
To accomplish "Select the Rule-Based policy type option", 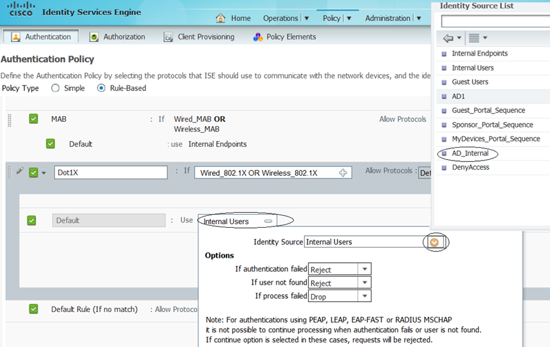I will click(102, 88).
